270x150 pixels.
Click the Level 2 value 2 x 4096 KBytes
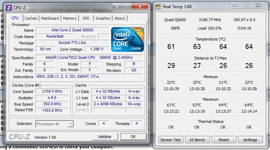[108, 104]
